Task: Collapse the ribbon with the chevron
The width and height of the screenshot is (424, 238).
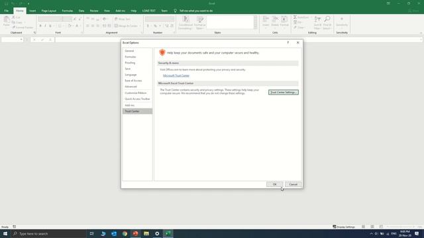Action: (421, 33)
